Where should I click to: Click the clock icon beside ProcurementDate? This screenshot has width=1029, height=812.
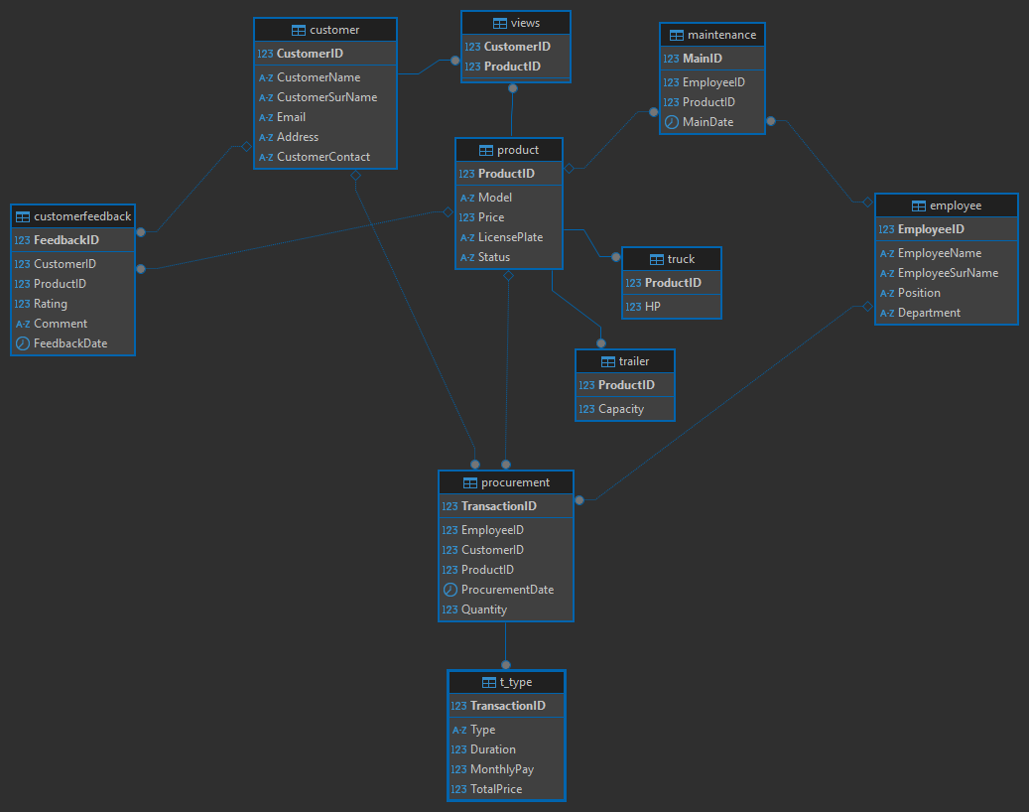(450, 590)
